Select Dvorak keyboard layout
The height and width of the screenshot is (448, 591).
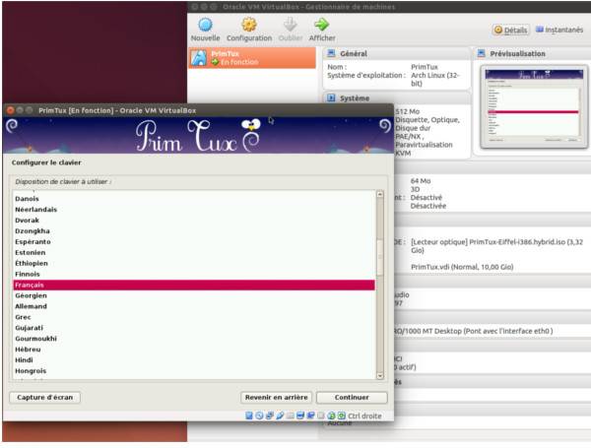194,220
